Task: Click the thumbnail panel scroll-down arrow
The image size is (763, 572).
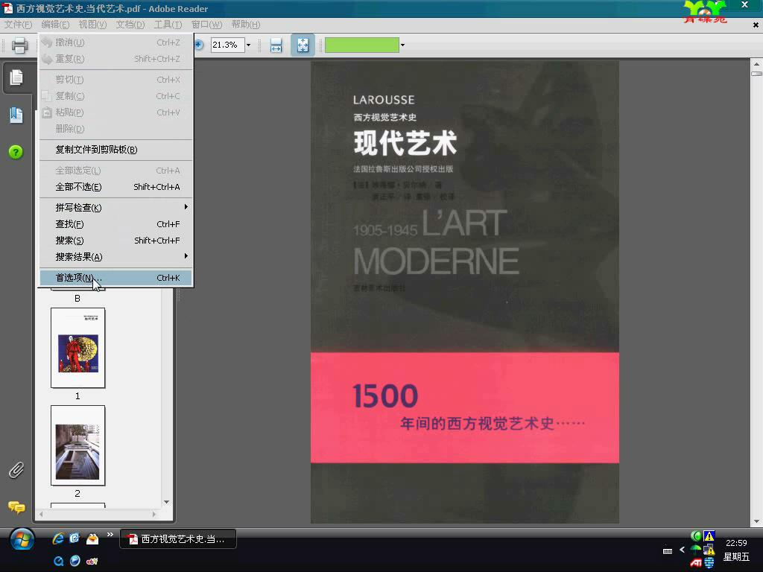Action: tap(166, 502)
